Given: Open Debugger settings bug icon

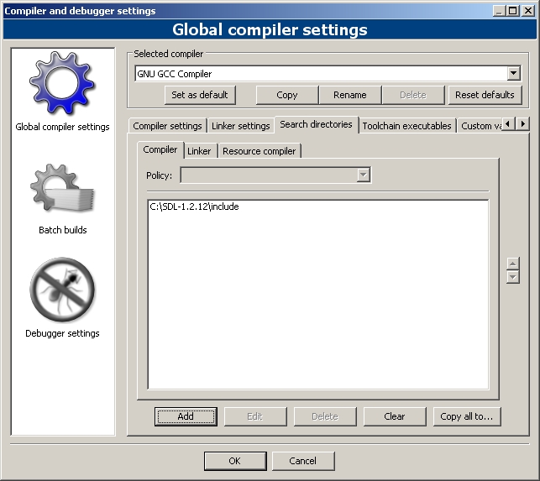Looking at the screenshot, I should (x=62, y=290).
